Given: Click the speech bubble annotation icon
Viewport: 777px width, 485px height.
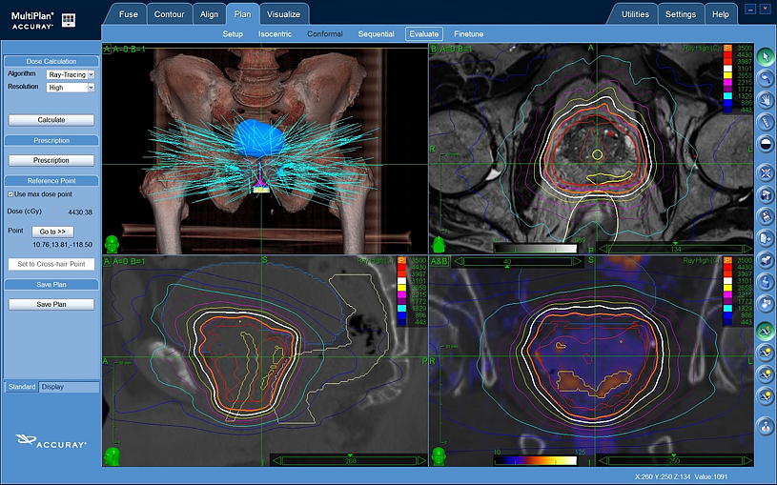Looking at the screenshot, I should 766,303.
